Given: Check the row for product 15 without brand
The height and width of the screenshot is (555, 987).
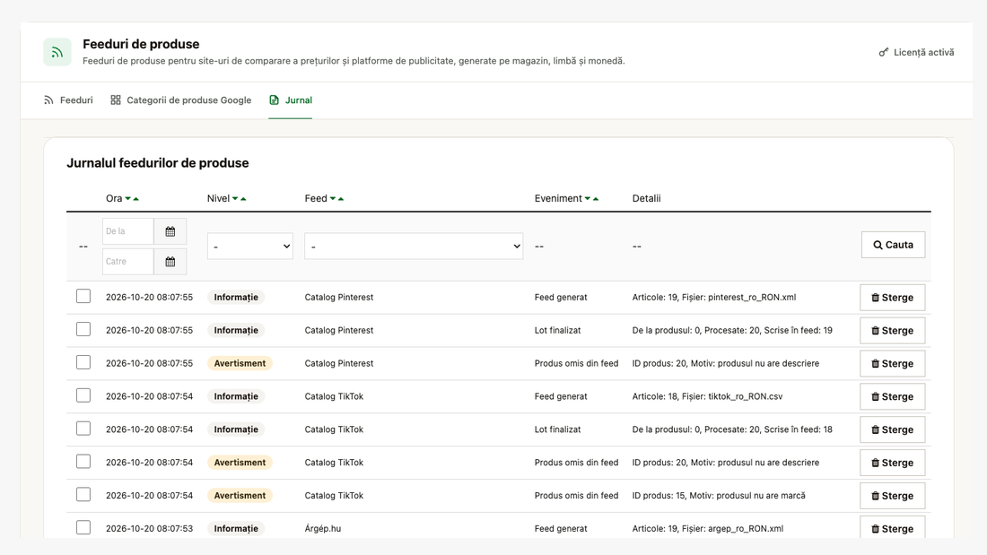Looking at the screenshot, I should click(x=83, y=495).
